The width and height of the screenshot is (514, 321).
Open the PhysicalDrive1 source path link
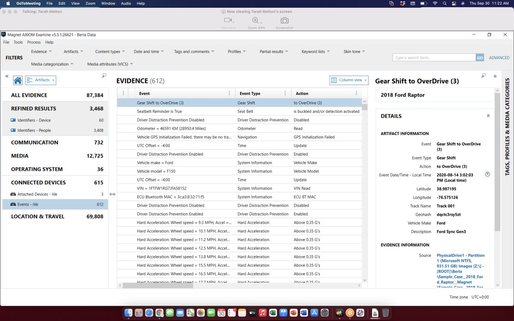point(461,272)
